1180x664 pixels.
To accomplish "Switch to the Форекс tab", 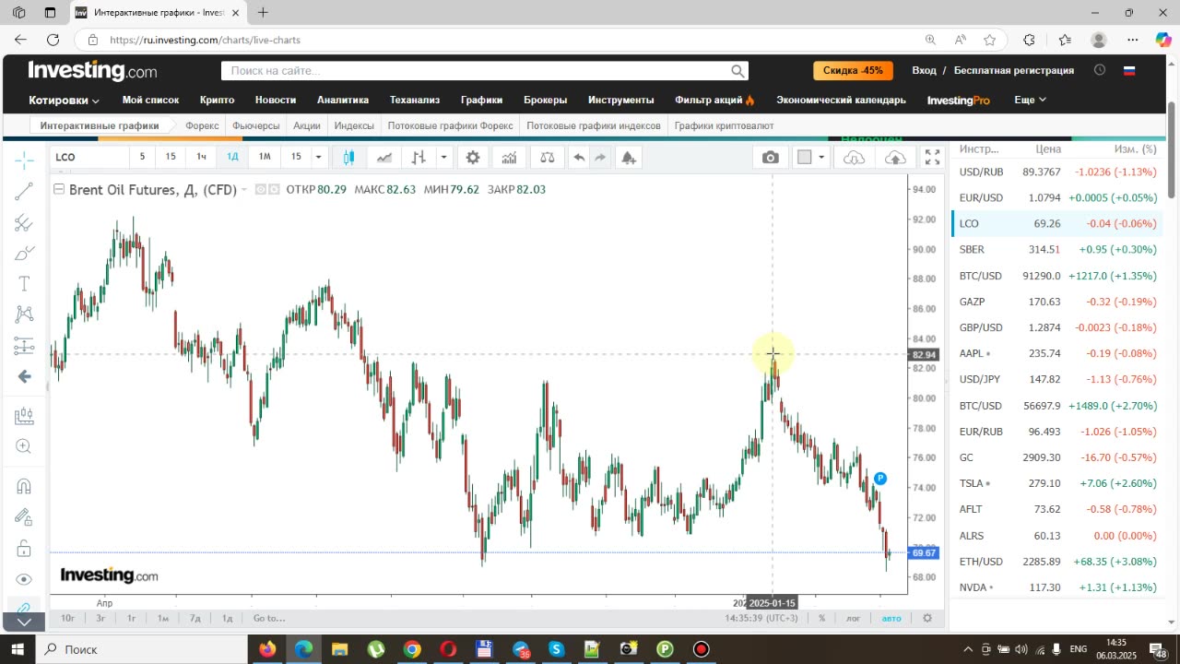I will pos(202,125).
